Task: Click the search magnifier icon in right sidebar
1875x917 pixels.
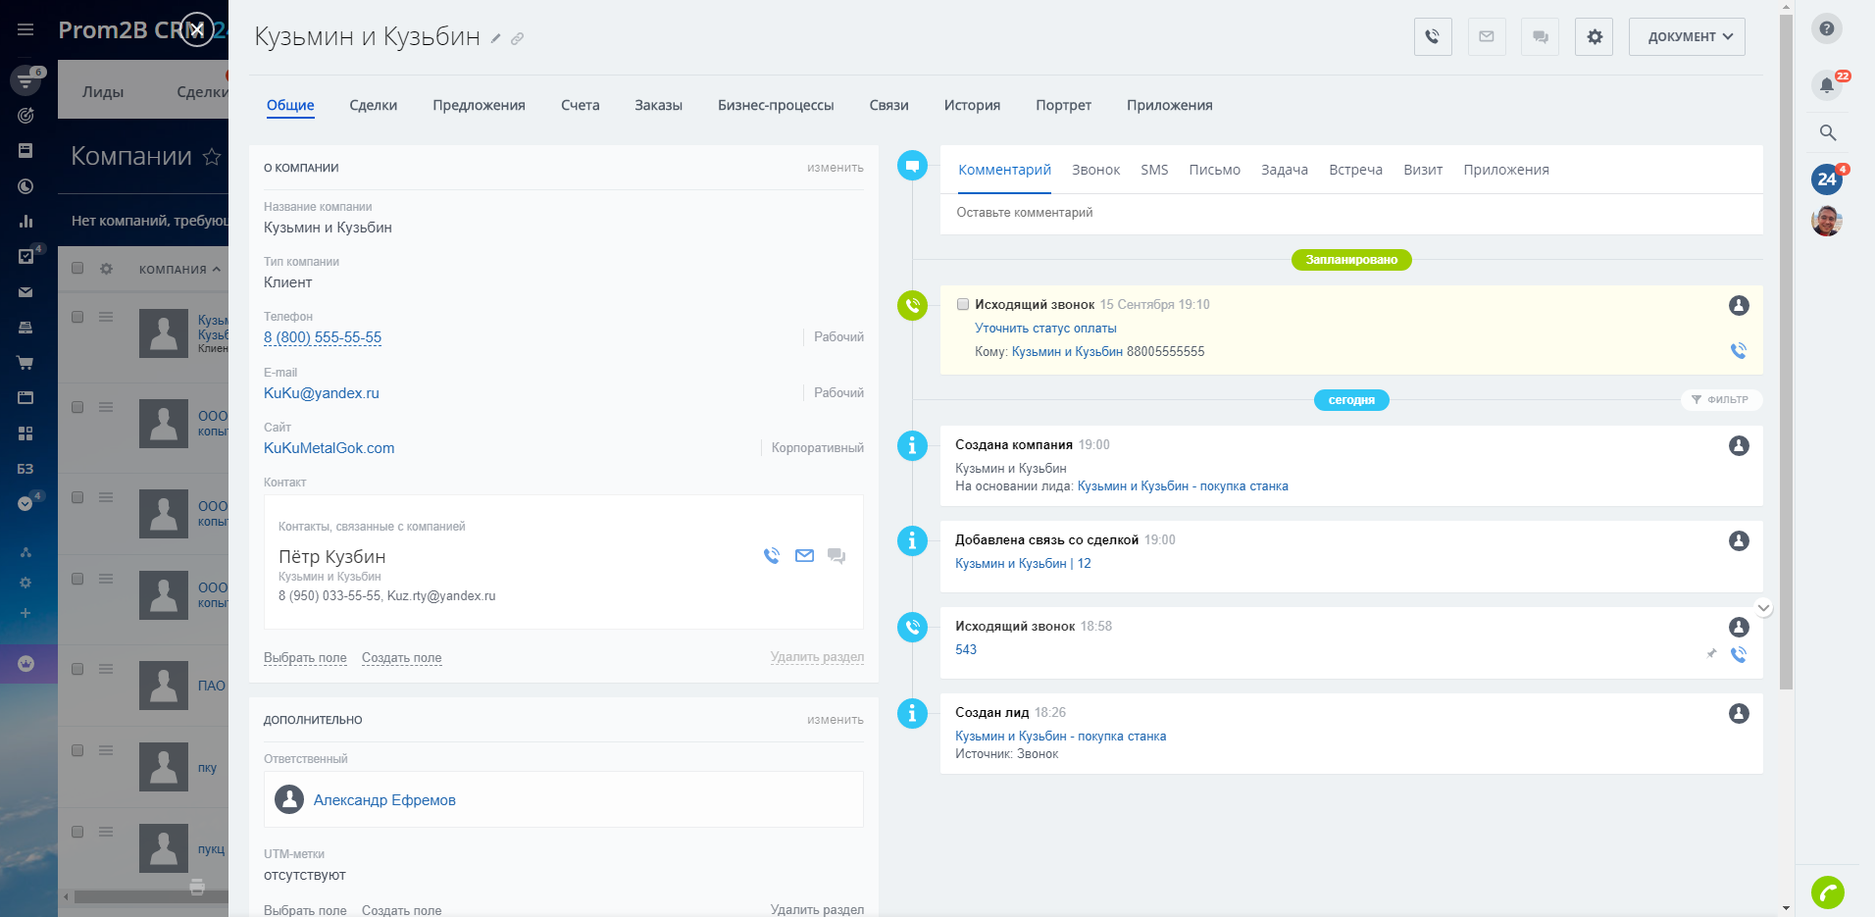Action: (1827, 132)
